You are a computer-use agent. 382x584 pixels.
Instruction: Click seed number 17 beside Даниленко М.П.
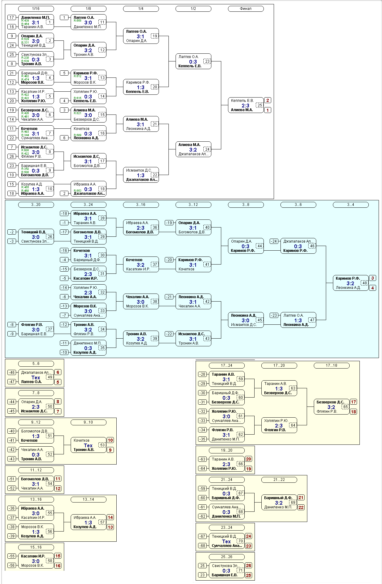(x=12, y=18)
